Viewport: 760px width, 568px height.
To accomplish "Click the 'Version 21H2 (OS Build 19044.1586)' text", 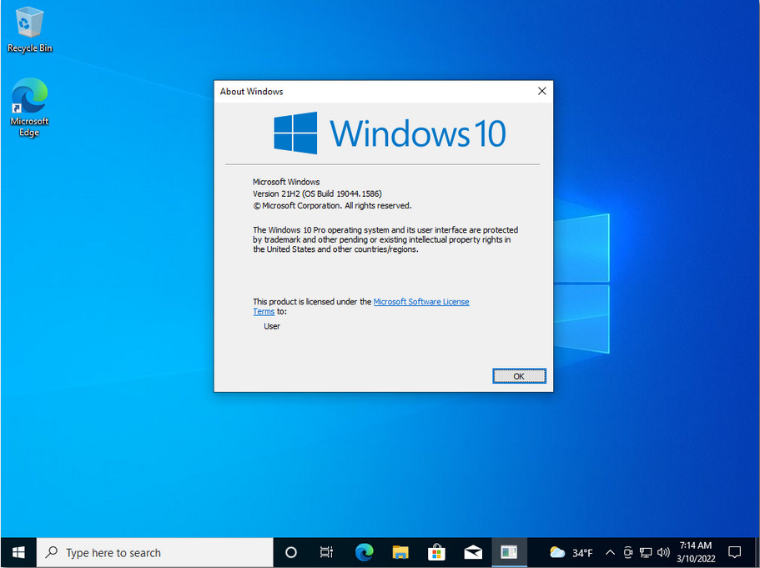I will point(317,194).
